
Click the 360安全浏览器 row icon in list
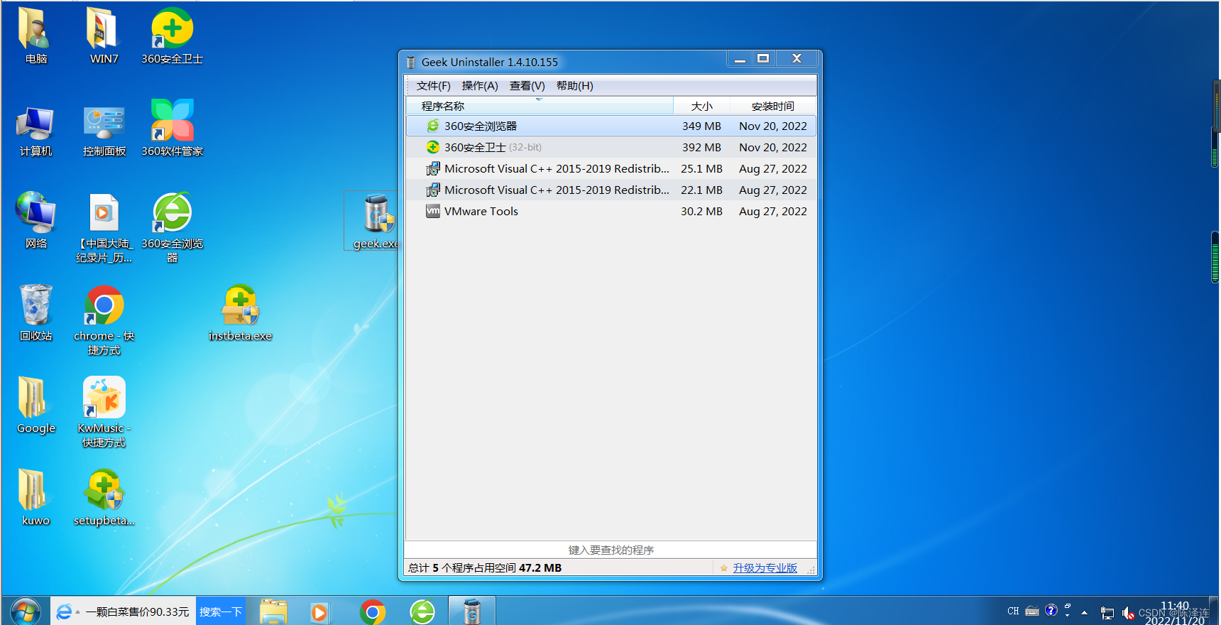432,126
